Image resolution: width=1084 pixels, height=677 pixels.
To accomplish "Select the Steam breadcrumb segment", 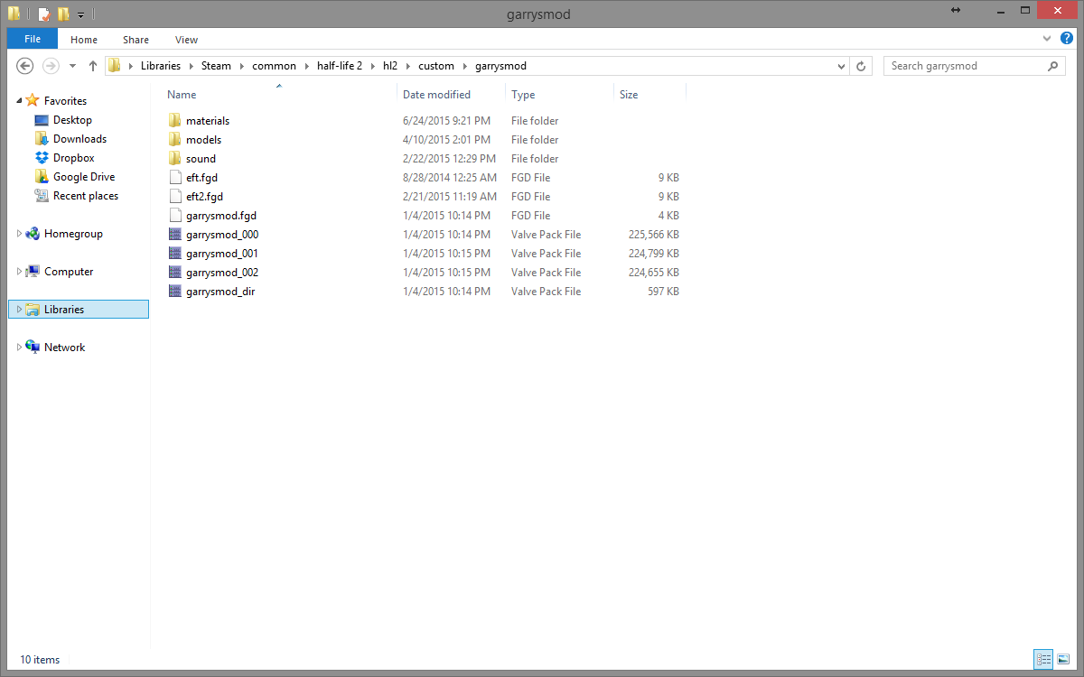I will [x=216, y=66].
